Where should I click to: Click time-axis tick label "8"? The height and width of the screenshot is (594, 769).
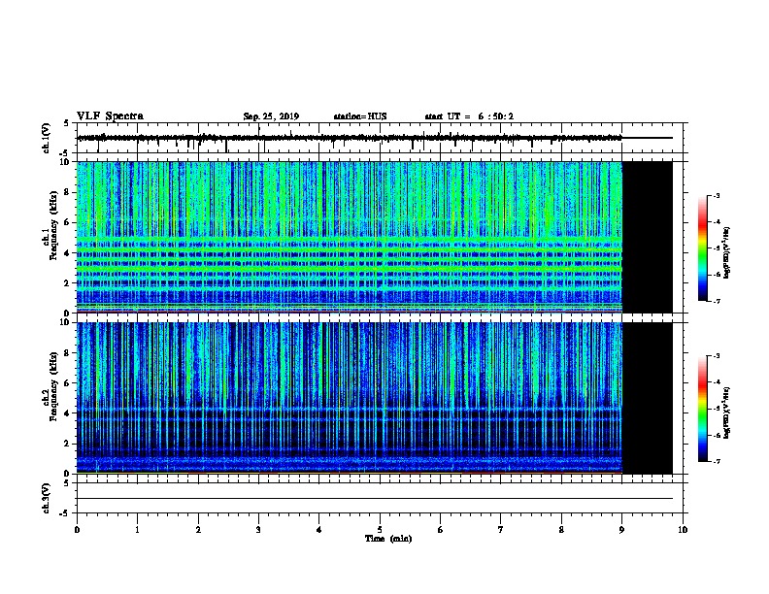tap(561, 530)
